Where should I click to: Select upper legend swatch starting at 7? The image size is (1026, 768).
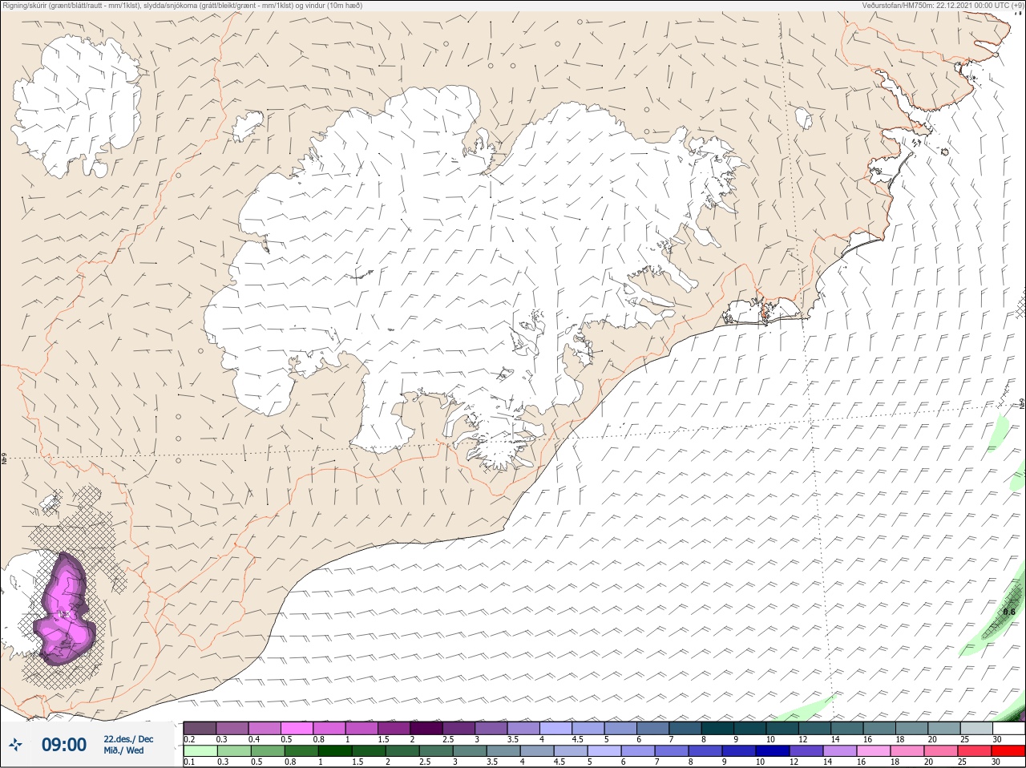pos(685,728)
